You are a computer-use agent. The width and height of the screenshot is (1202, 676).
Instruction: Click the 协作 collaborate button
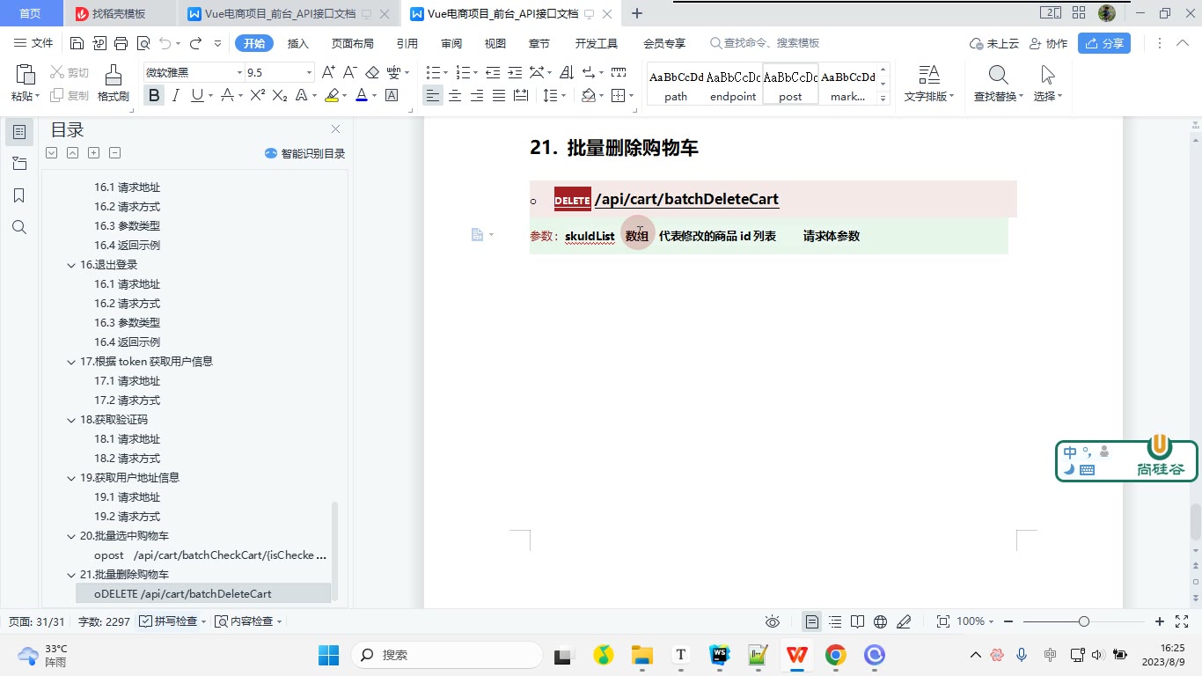coord(1048,43)
